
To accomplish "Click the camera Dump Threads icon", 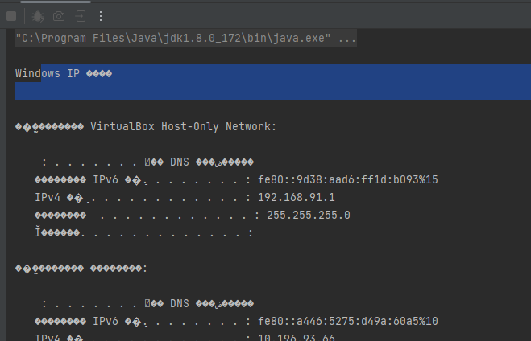I will click(59, 16).
